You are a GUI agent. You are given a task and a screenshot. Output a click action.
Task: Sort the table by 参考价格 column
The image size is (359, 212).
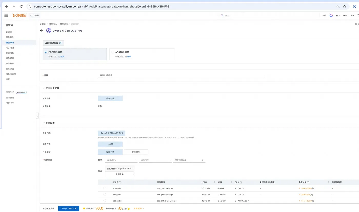[x=328, y=182]
